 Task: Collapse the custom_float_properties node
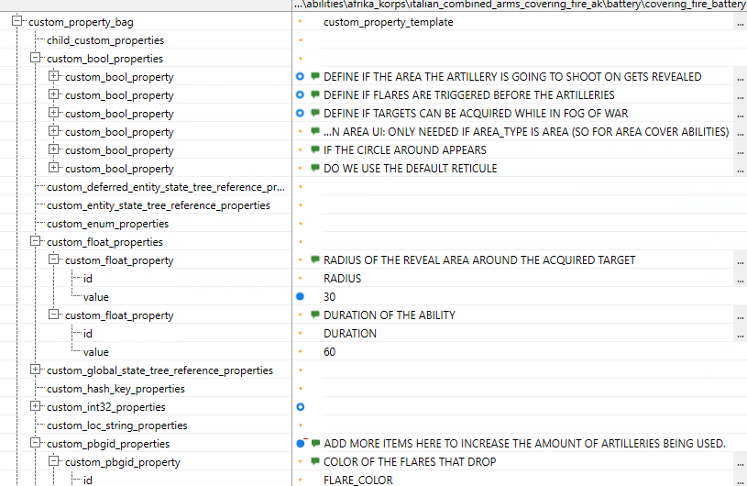(36, 242)
